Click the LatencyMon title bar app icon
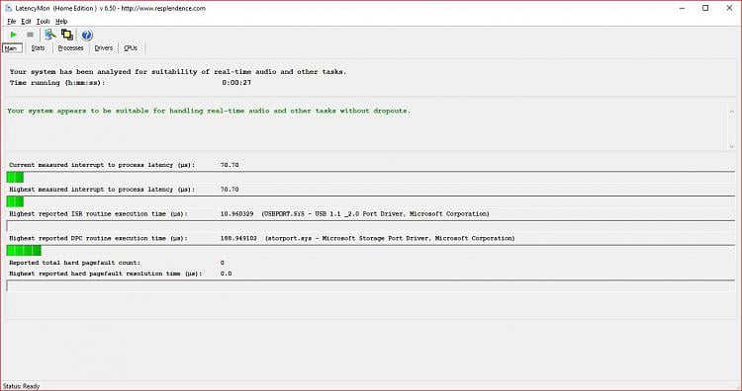Viewport: 742px width, 391px height. [x=9, y=8]
